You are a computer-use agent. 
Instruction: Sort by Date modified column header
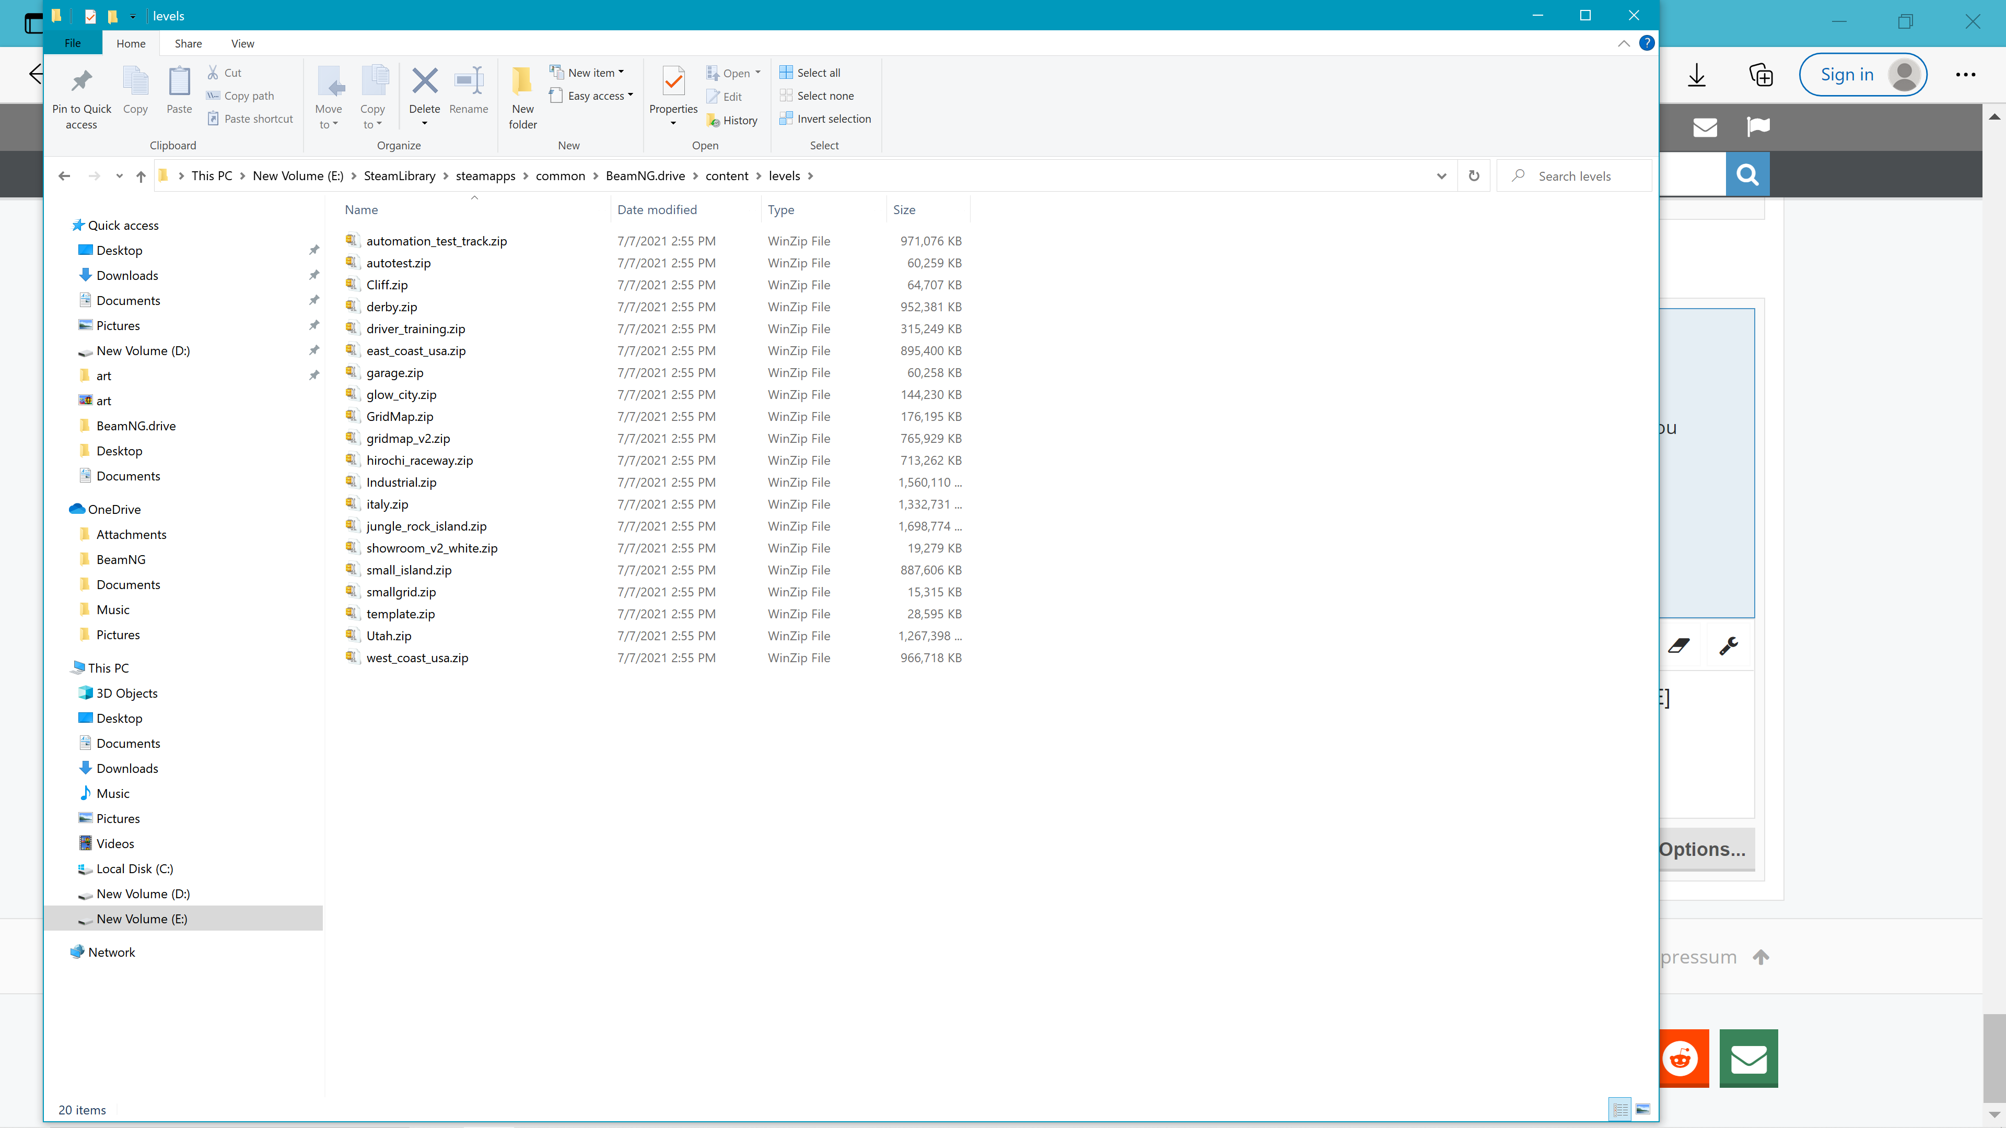click(685, 209)
